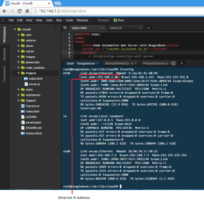Open the Goto menu
The image size is (204, 202).
(49, 20)
